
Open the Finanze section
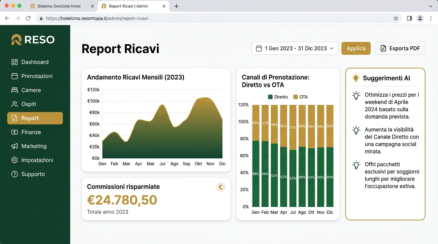click(x=35, y=132)
